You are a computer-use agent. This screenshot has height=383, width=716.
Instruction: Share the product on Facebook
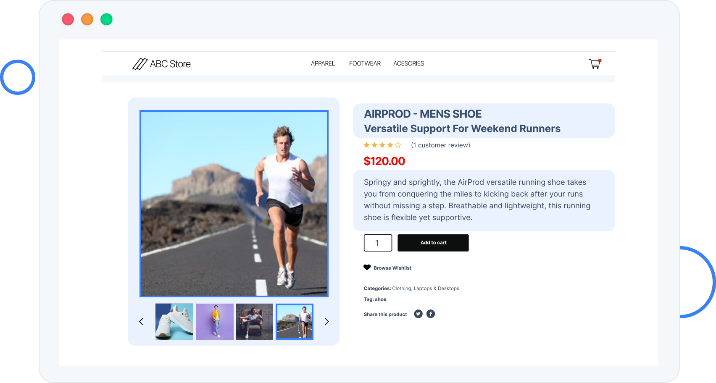pyautogui.click(x=431, y=314)
